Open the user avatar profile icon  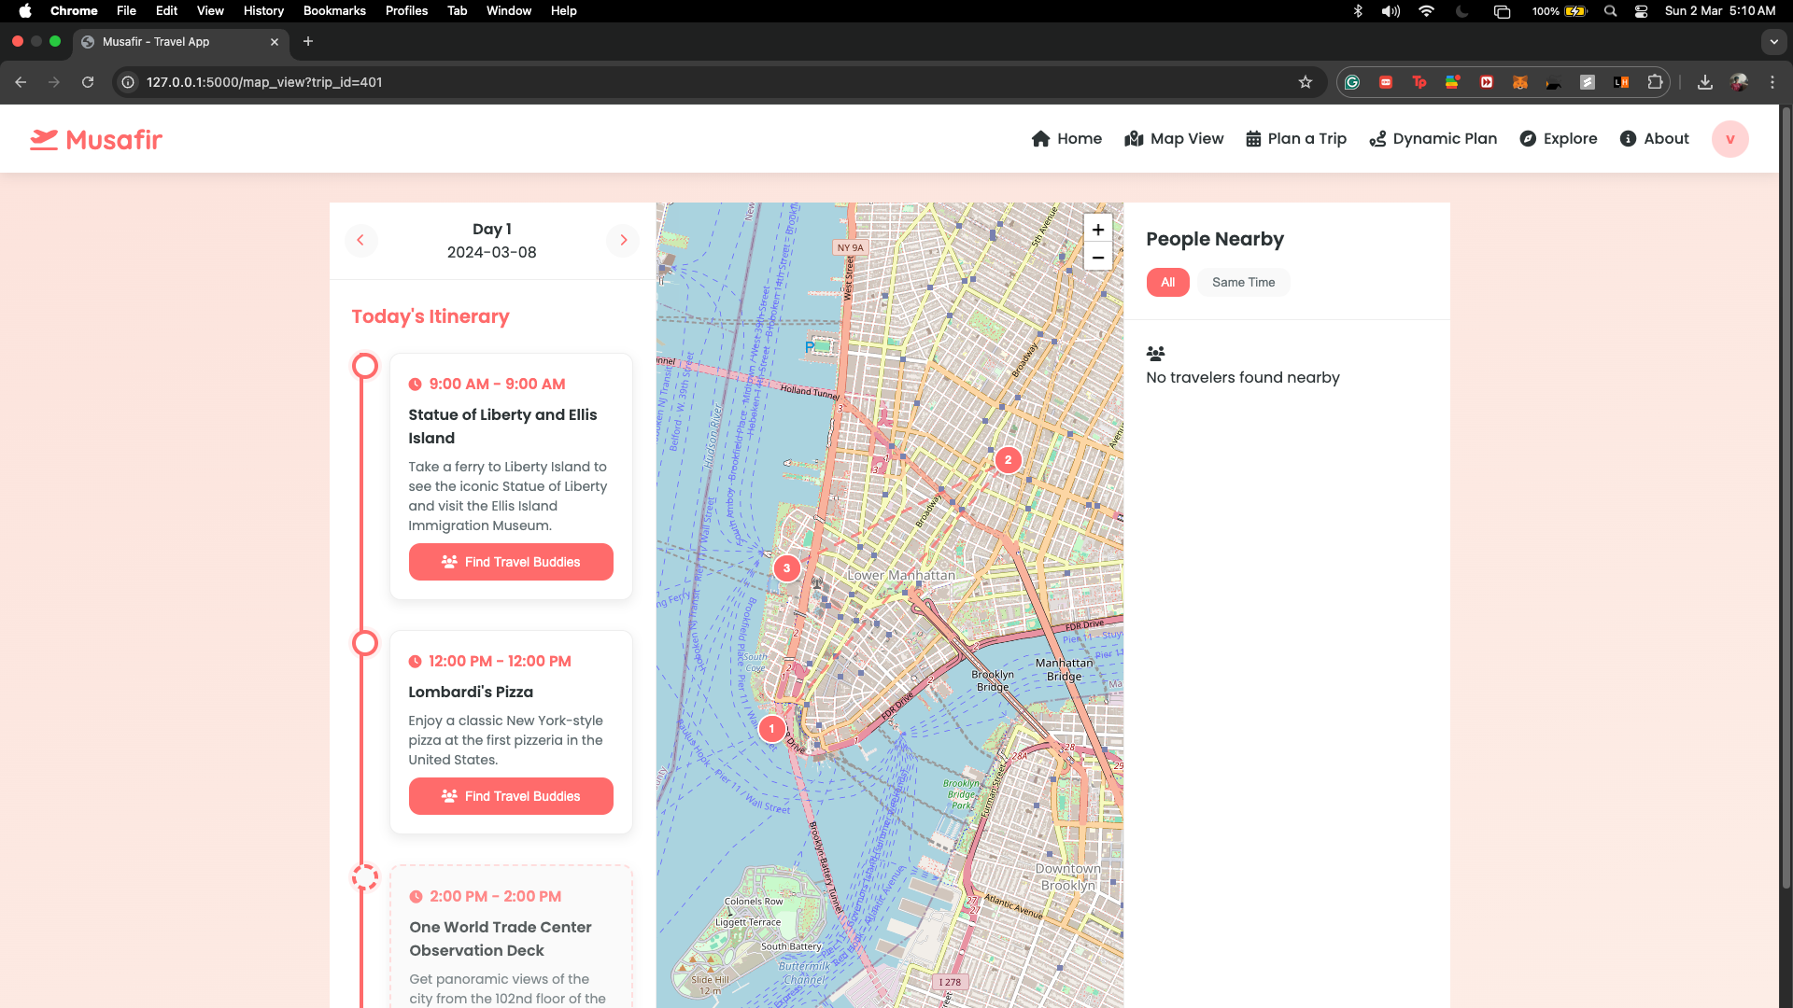click(1729, 139)
